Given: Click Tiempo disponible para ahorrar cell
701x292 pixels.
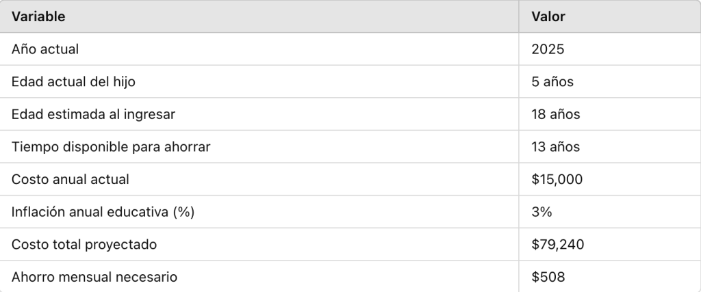Looking at the screenshot, I should [110, 147].
